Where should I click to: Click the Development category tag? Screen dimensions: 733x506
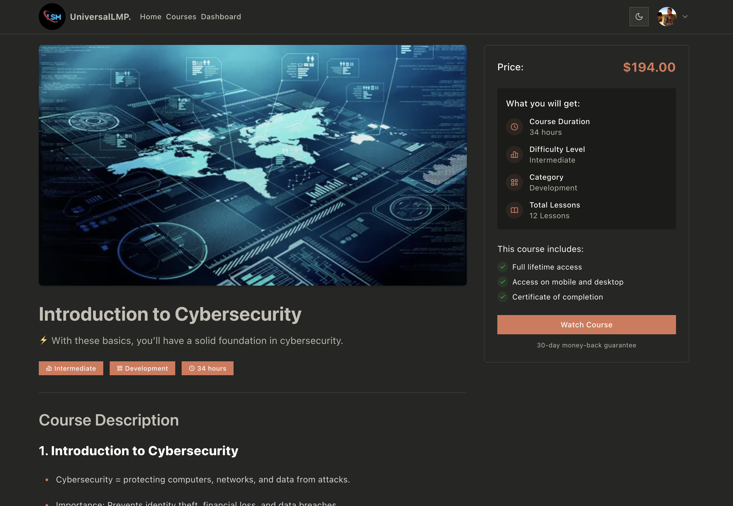(x=142, y=368)
